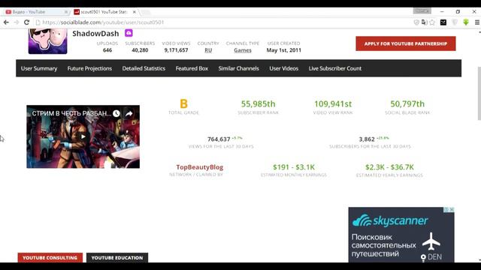Click the 109,941st video view rank

(x=333, y=104)
